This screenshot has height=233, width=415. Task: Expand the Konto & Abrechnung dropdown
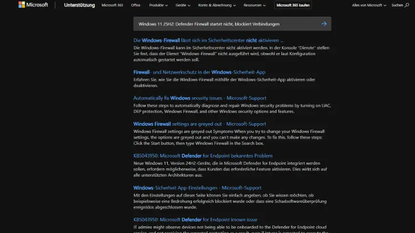point(217,5)
